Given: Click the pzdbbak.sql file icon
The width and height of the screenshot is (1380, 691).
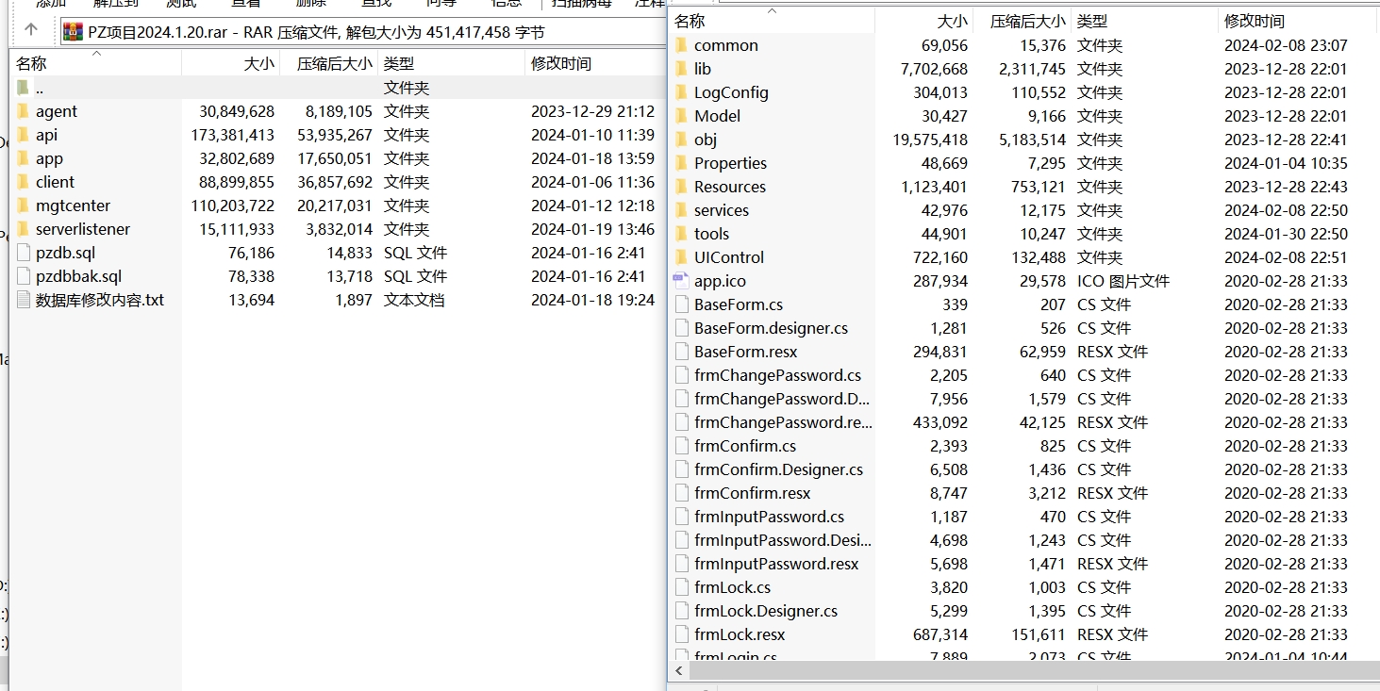Looking at the screenshot, I should tap(24, 276).
